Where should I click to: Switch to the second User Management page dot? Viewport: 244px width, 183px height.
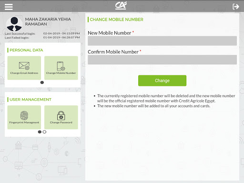click(x=44, y=132)
